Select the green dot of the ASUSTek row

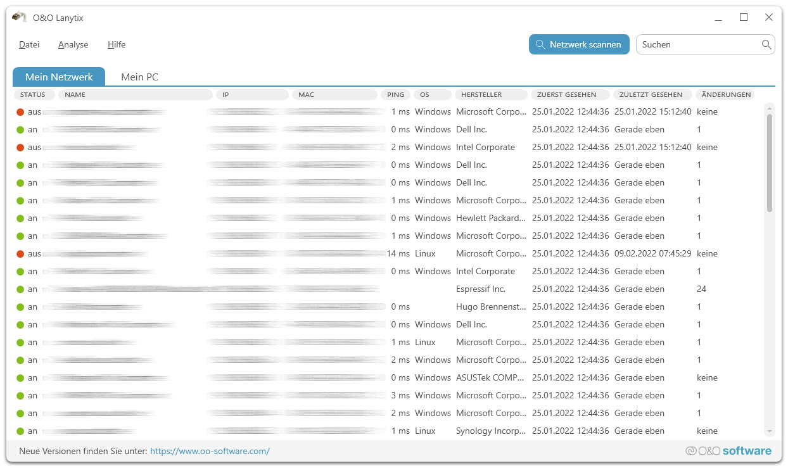[20, 378]
